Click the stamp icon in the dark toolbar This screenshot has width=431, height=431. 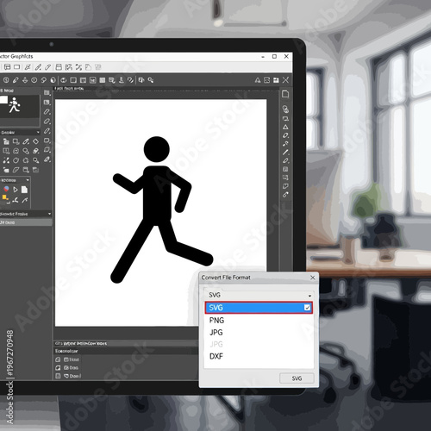(122, 80)
